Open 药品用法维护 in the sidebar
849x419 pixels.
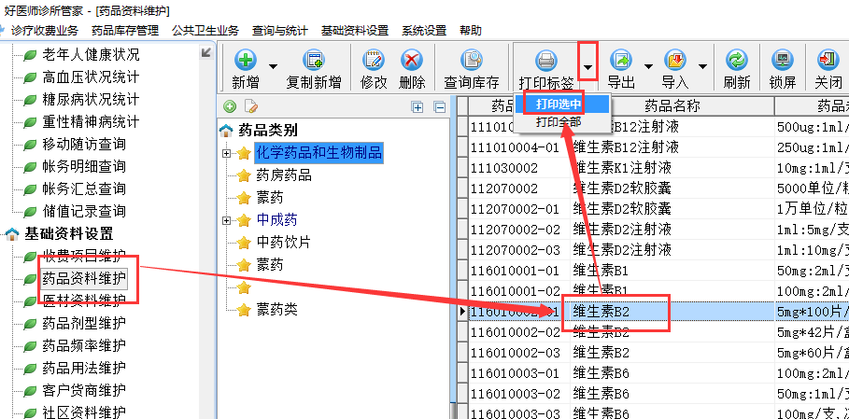point(84,368)
